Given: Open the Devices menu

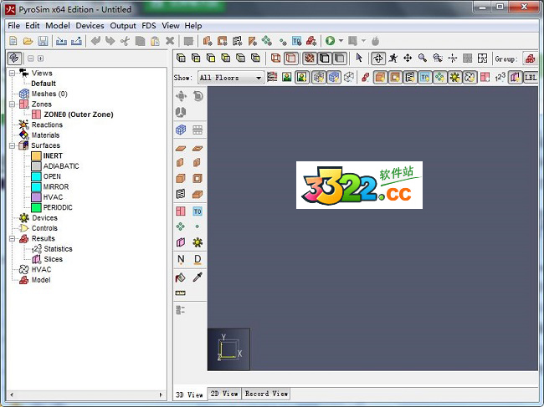Looking at the screenshot, I should tap(90, 26).
